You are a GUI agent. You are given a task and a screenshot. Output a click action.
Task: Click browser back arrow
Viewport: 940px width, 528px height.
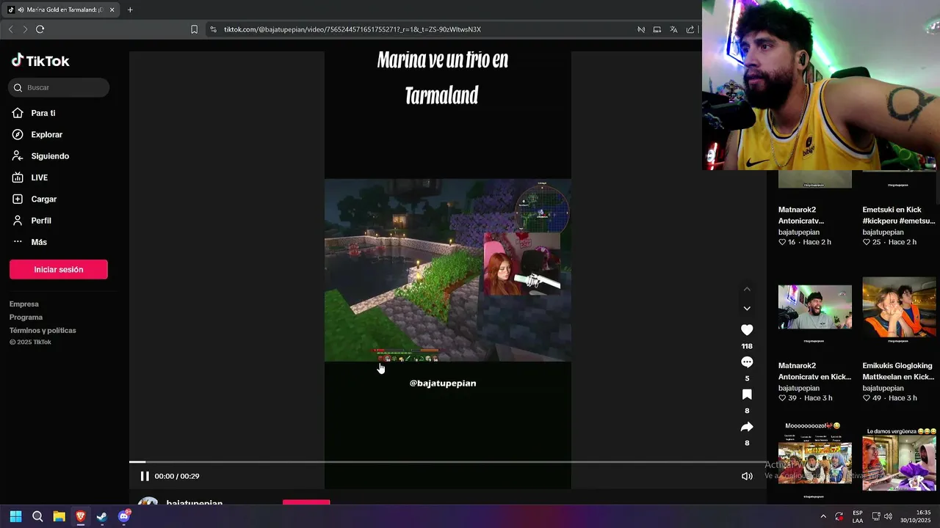pos(10,29)
